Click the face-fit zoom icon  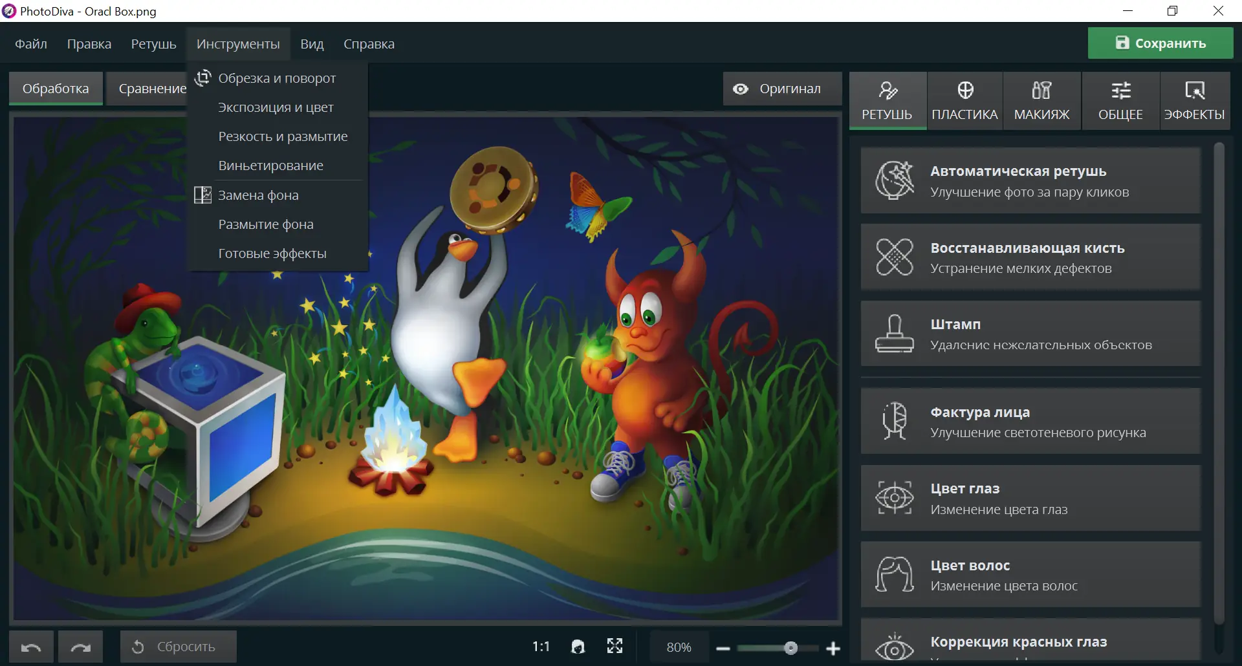[x=578, y=647]
